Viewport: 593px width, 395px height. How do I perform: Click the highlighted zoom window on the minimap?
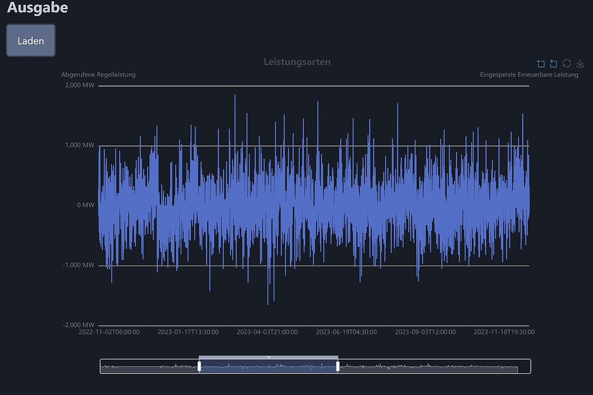(269, 366)
